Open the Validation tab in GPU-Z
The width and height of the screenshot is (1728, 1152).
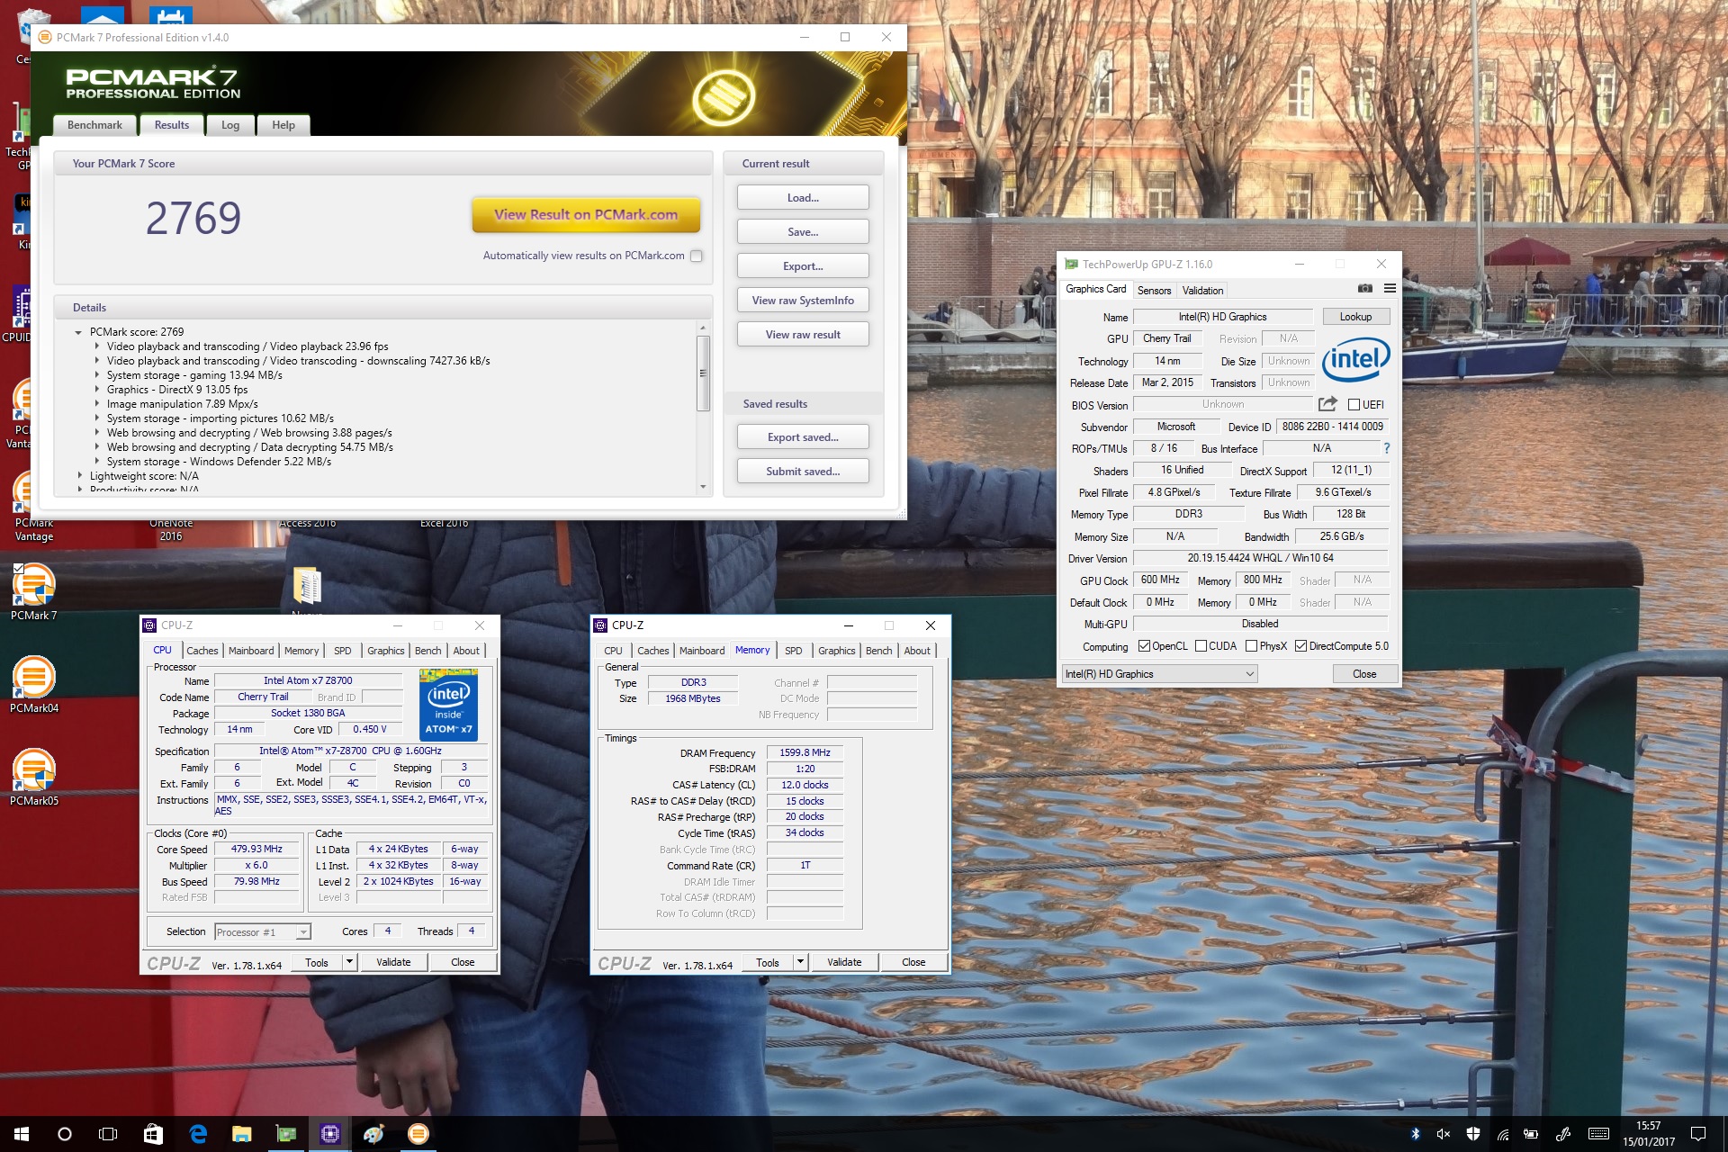tap(1202, 291)
